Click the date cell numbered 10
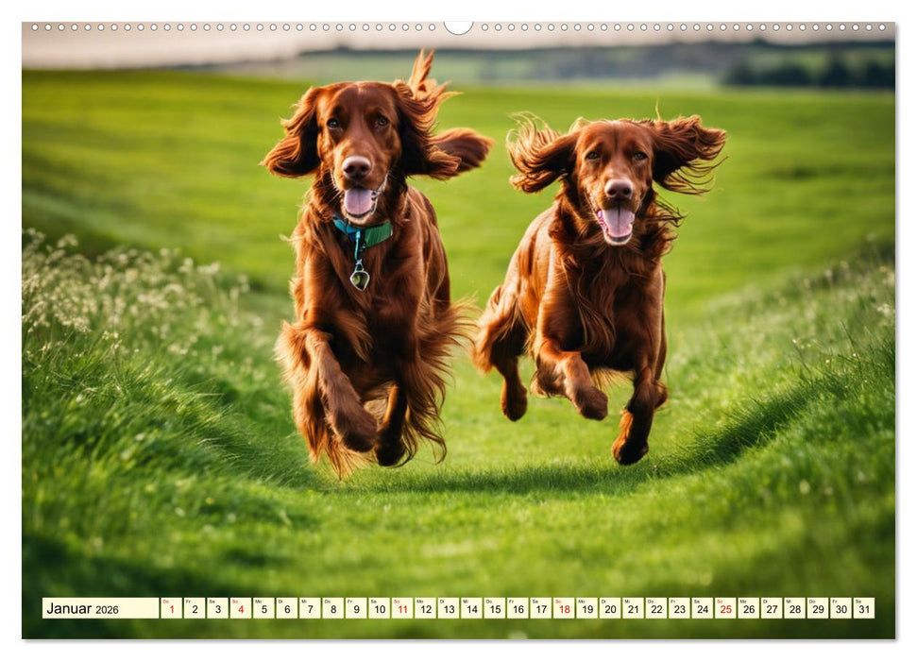The image size is (917, 661). point(380,610)
